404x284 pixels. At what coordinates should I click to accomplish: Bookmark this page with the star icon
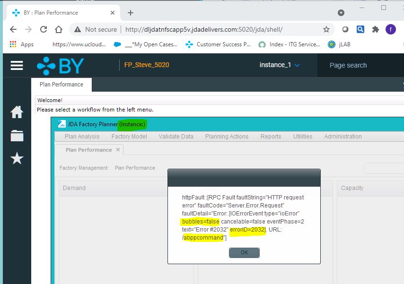(x=326, y=29)
